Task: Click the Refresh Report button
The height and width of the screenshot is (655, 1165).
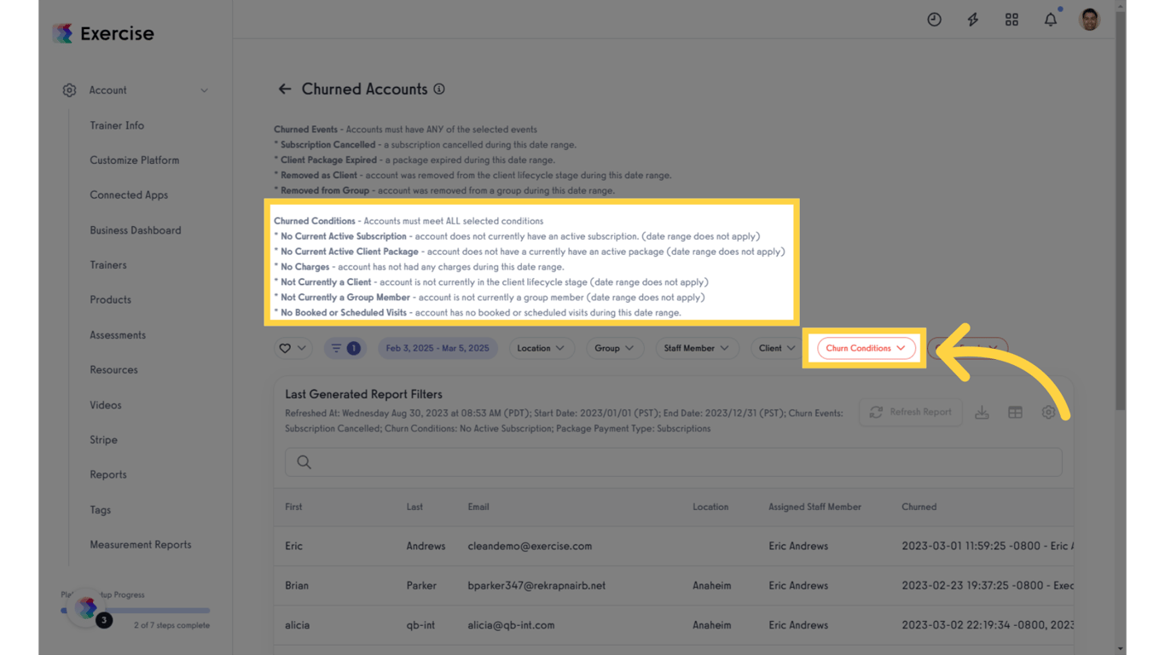Action: 910,412
